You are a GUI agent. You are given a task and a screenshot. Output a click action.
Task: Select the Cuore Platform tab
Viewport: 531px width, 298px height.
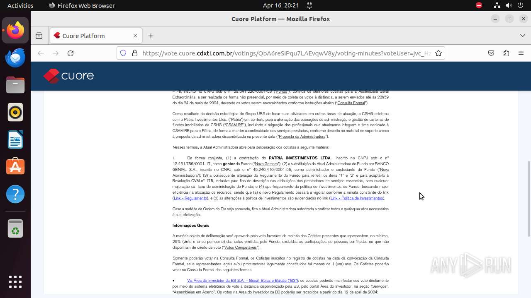(96, 36)
